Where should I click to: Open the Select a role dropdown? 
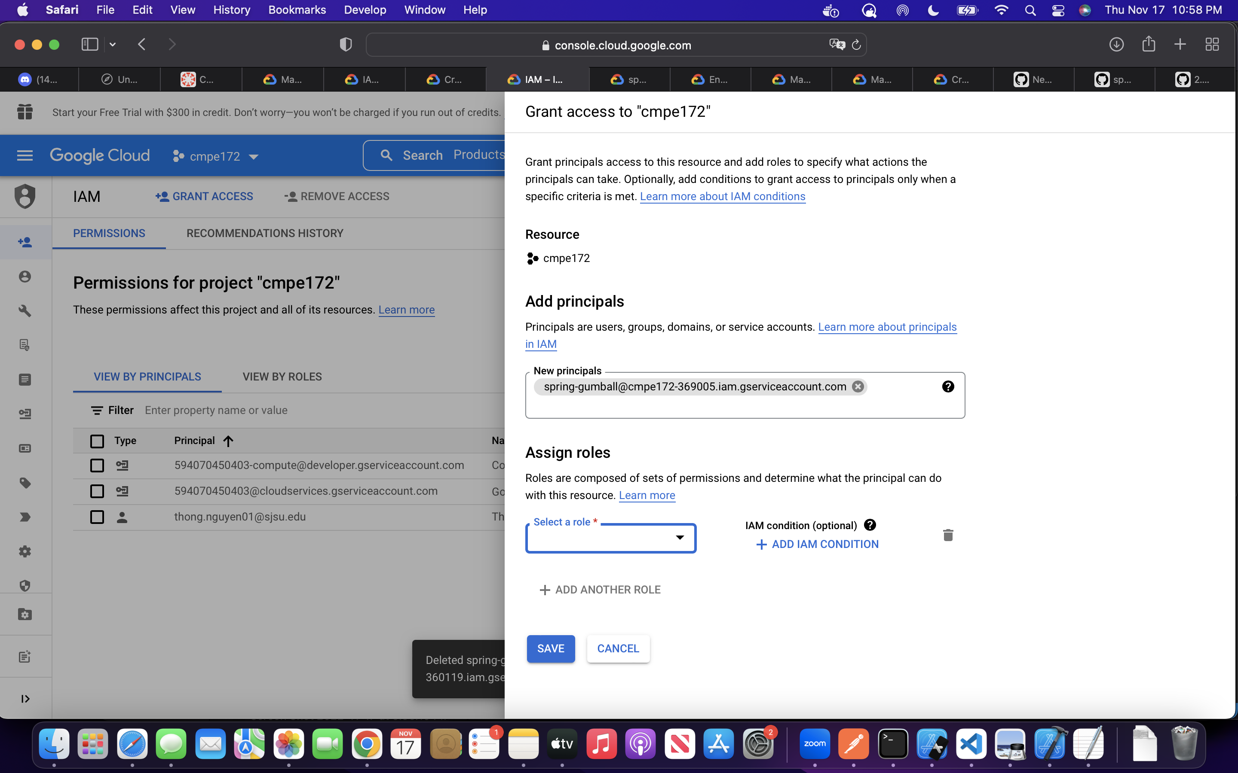point(610,538)
